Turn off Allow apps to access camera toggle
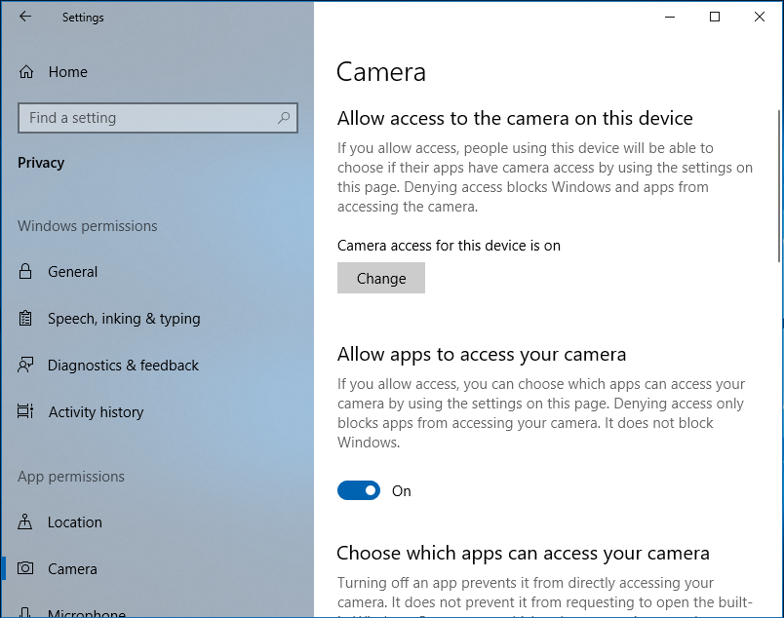This screenshot has width=784, height=618. 359,490
